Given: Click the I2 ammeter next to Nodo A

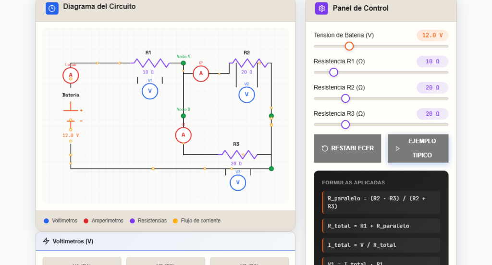Looking at the screenshot, I should click(201, 73).
